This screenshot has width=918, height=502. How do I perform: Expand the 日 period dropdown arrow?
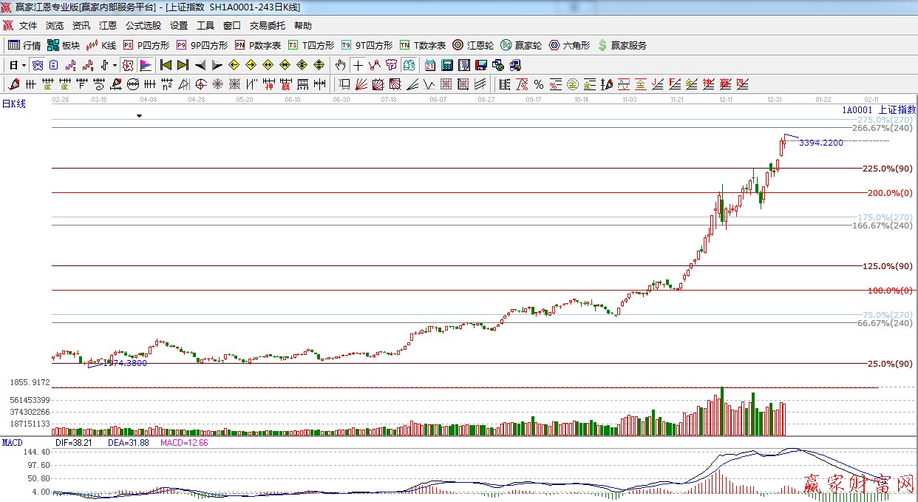24,65
